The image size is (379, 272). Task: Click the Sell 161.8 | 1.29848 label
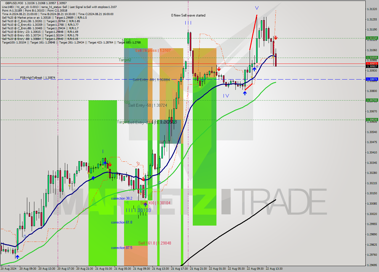point(155,243)
